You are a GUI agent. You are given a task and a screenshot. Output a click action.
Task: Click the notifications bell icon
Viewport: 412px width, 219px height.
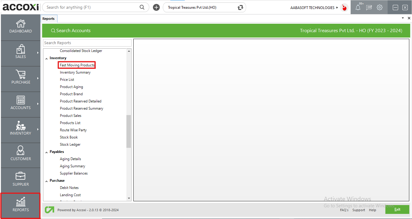coord(358,8)
